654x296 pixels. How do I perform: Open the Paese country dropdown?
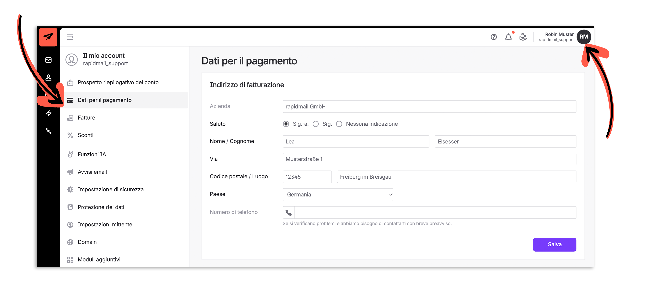[338, 195]
